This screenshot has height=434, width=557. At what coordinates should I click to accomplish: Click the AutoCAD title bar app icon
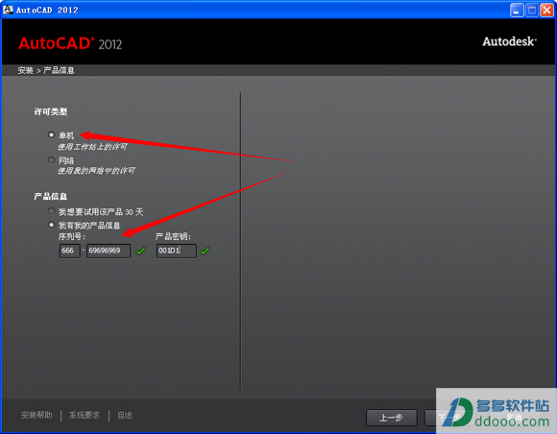(x=8, y=10)
